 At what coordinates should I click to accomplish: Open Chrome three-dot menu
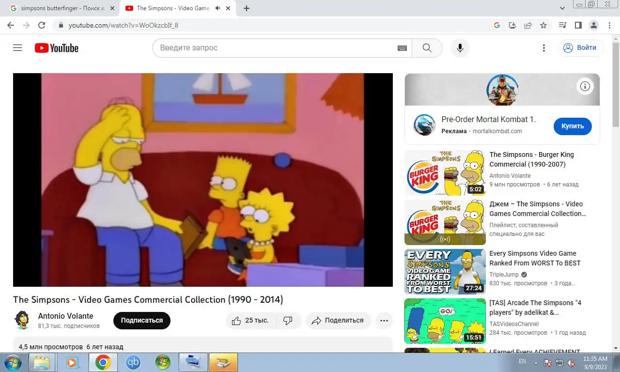tap(609, 25)
